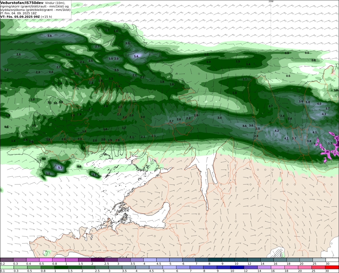Select the deep navy swatch labelled 10
The height and width of the screenshot is (273, 339).
[237, 267]
